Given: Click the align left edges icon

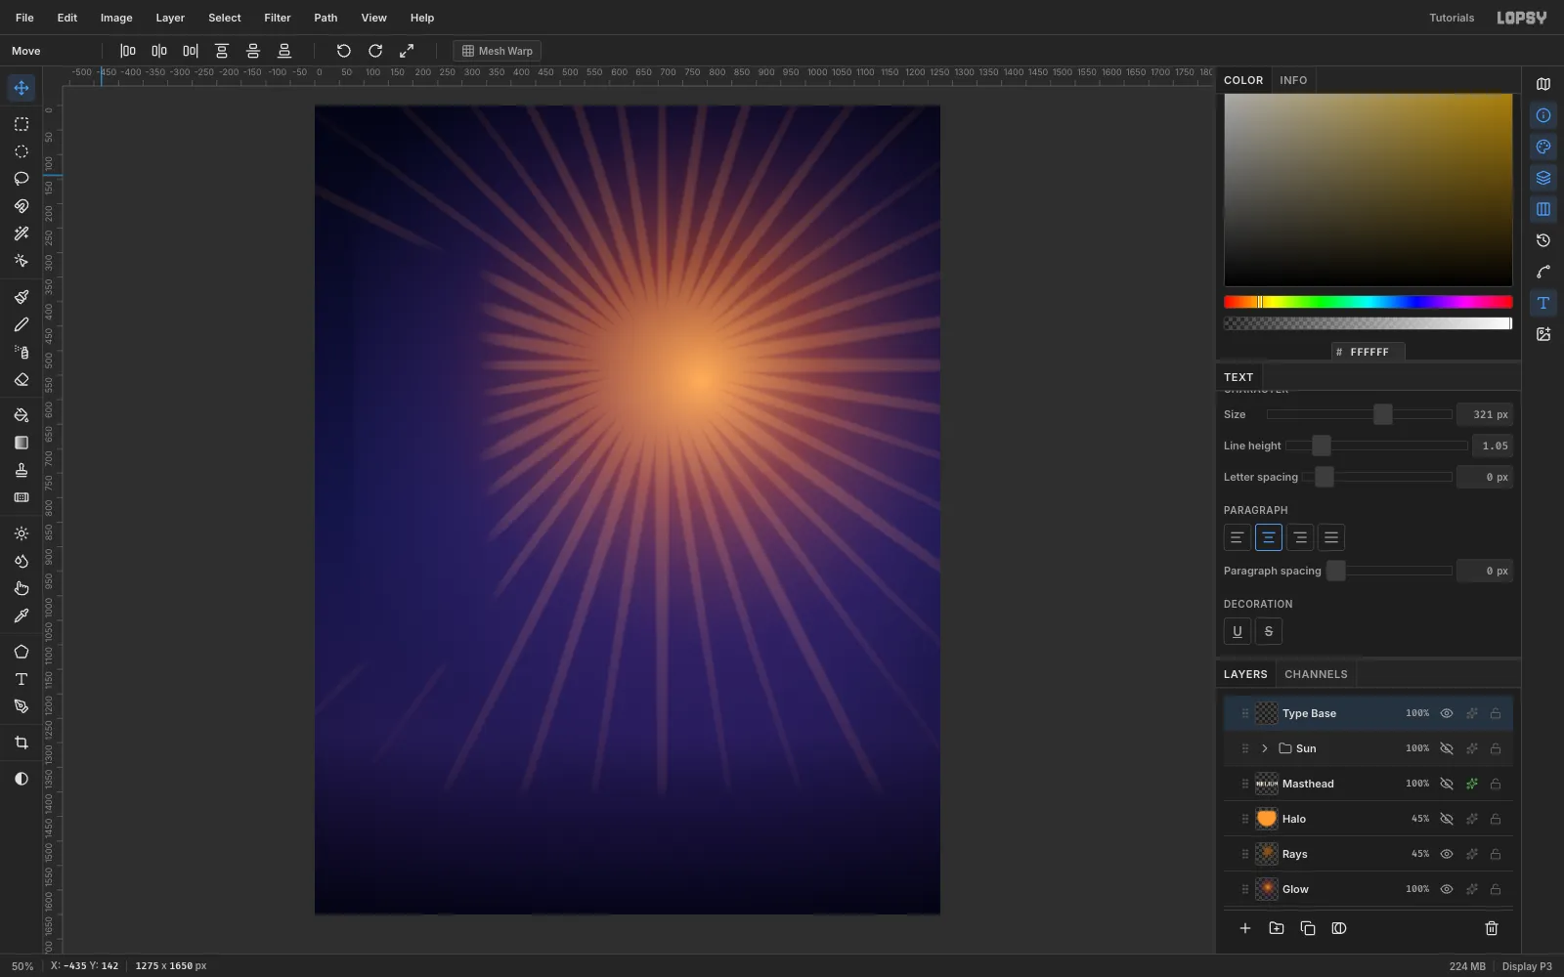Looking at the screenshot, I should coord(128,51).
